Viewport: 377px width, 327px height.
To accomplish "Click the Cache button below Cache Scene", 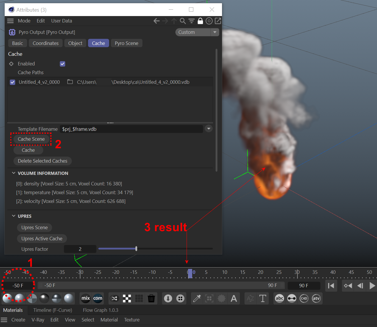I will 28,150.
